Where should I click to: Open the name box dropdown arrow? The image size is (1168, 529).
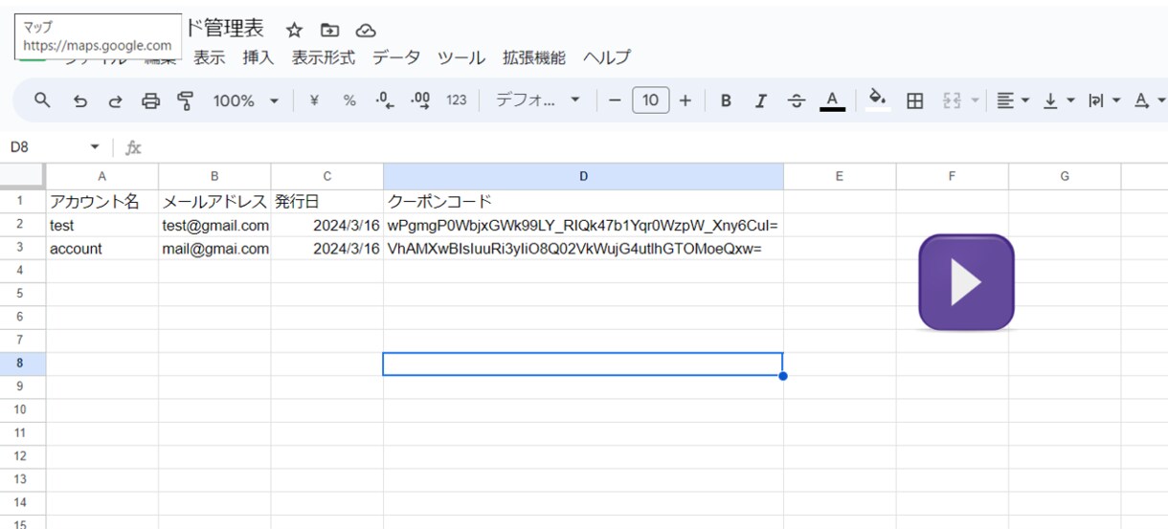click(95, 147)
